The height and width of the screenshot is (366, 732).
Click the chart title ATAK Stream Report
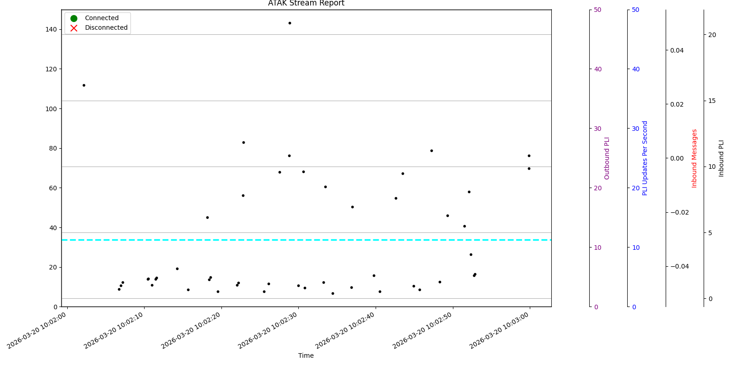[306, 4]
